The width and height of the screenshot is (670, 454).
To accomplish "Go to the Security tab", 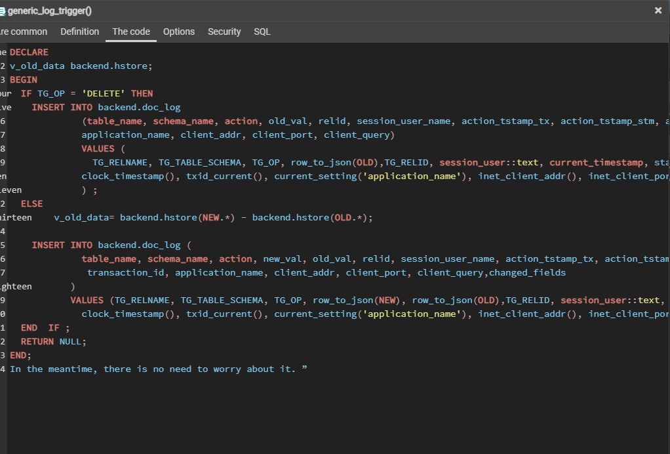I will click(224, 31).
